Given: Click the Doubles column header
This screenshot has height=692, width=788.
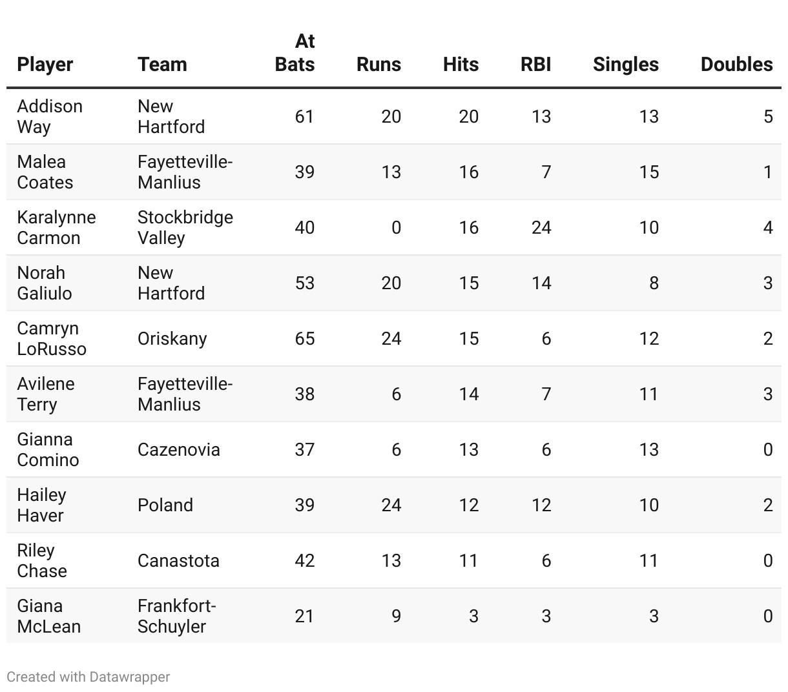Looking at the screenshot, I should pos(736,65).
